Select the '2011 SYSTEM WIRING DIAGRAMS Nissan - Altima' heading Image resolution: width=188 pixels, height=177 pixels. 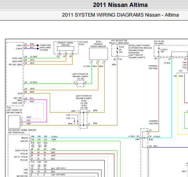[x=121, y=15]
